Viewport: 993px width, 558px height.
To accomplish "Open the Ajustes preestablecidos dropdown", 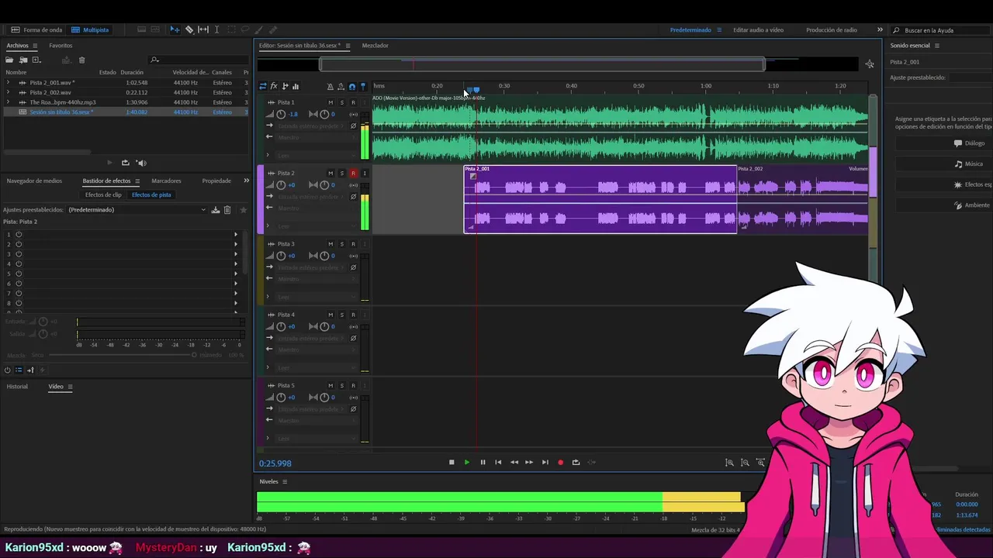I will pos(137,210).
